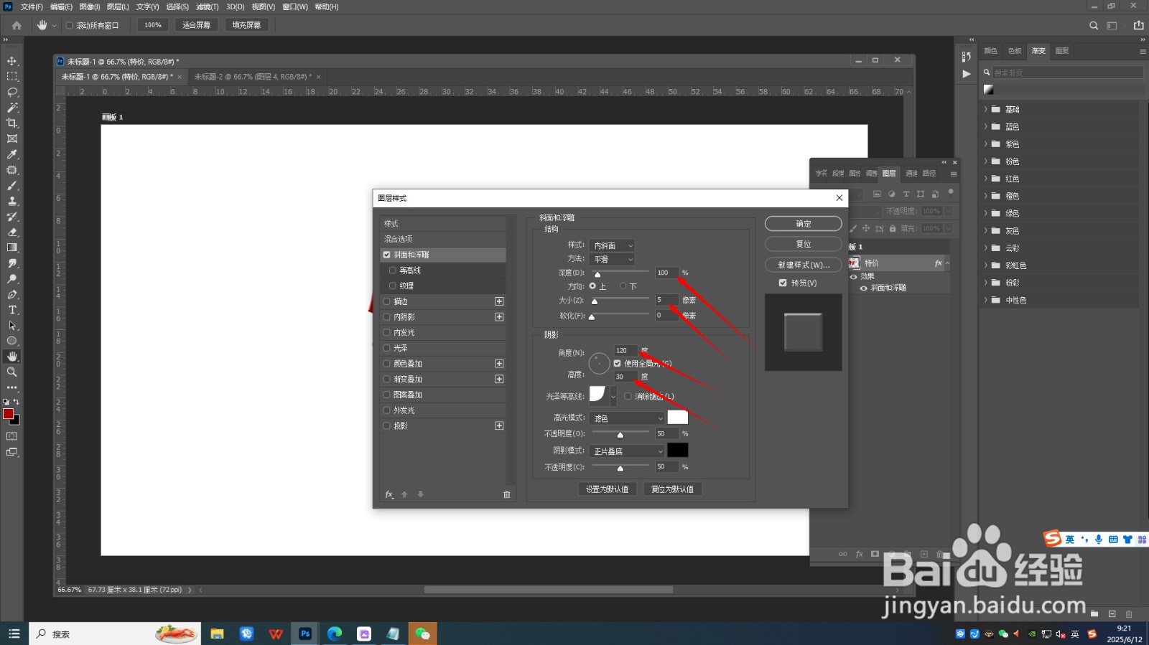This screenshot has width=1149, height=645.
Task: Select the Frame tool
Action: point(12,138)
